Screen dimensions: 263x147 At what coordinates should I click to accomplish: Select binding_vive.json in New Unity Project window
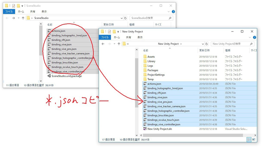(200, 97)
